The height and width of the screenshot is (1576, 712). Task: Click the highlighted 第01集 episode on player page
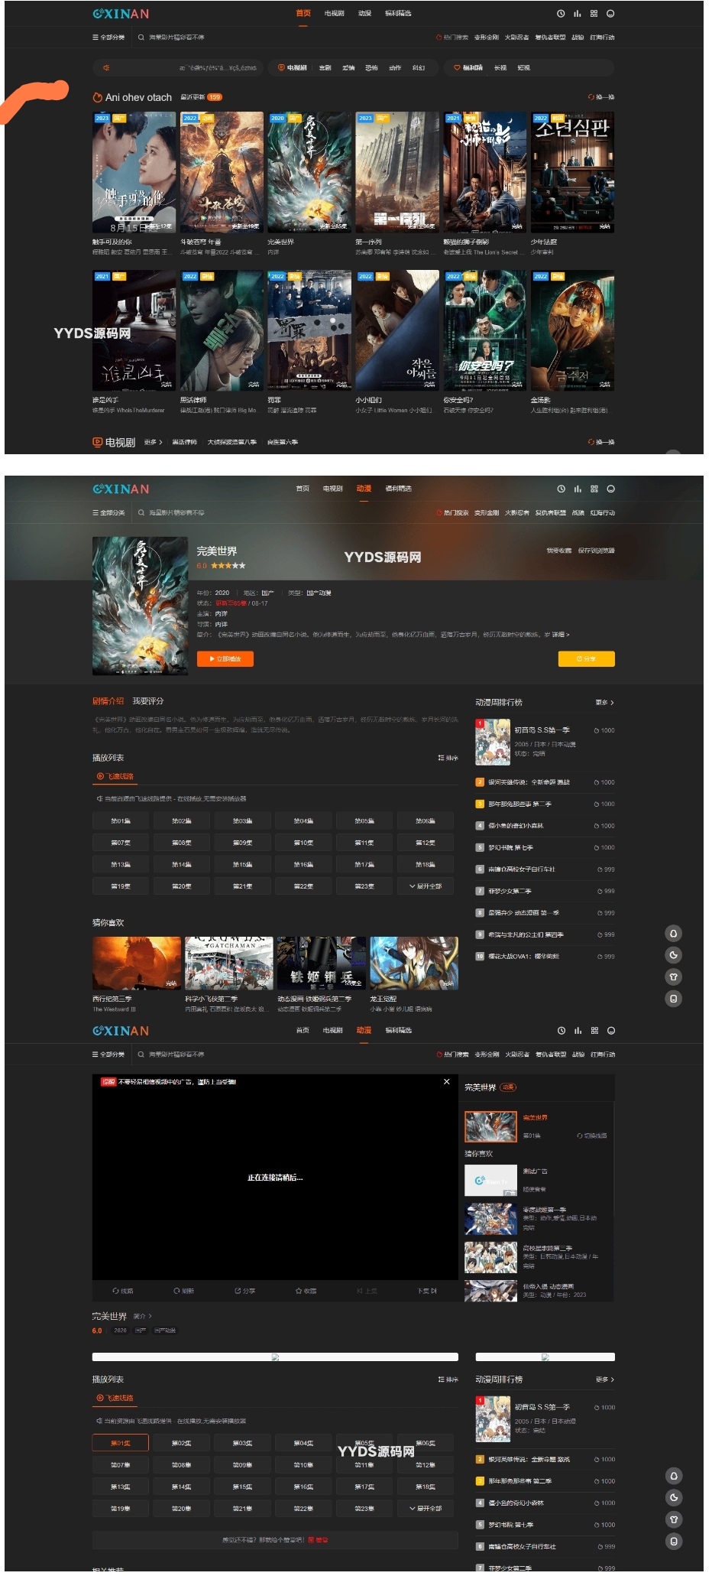click(121, 1443)
